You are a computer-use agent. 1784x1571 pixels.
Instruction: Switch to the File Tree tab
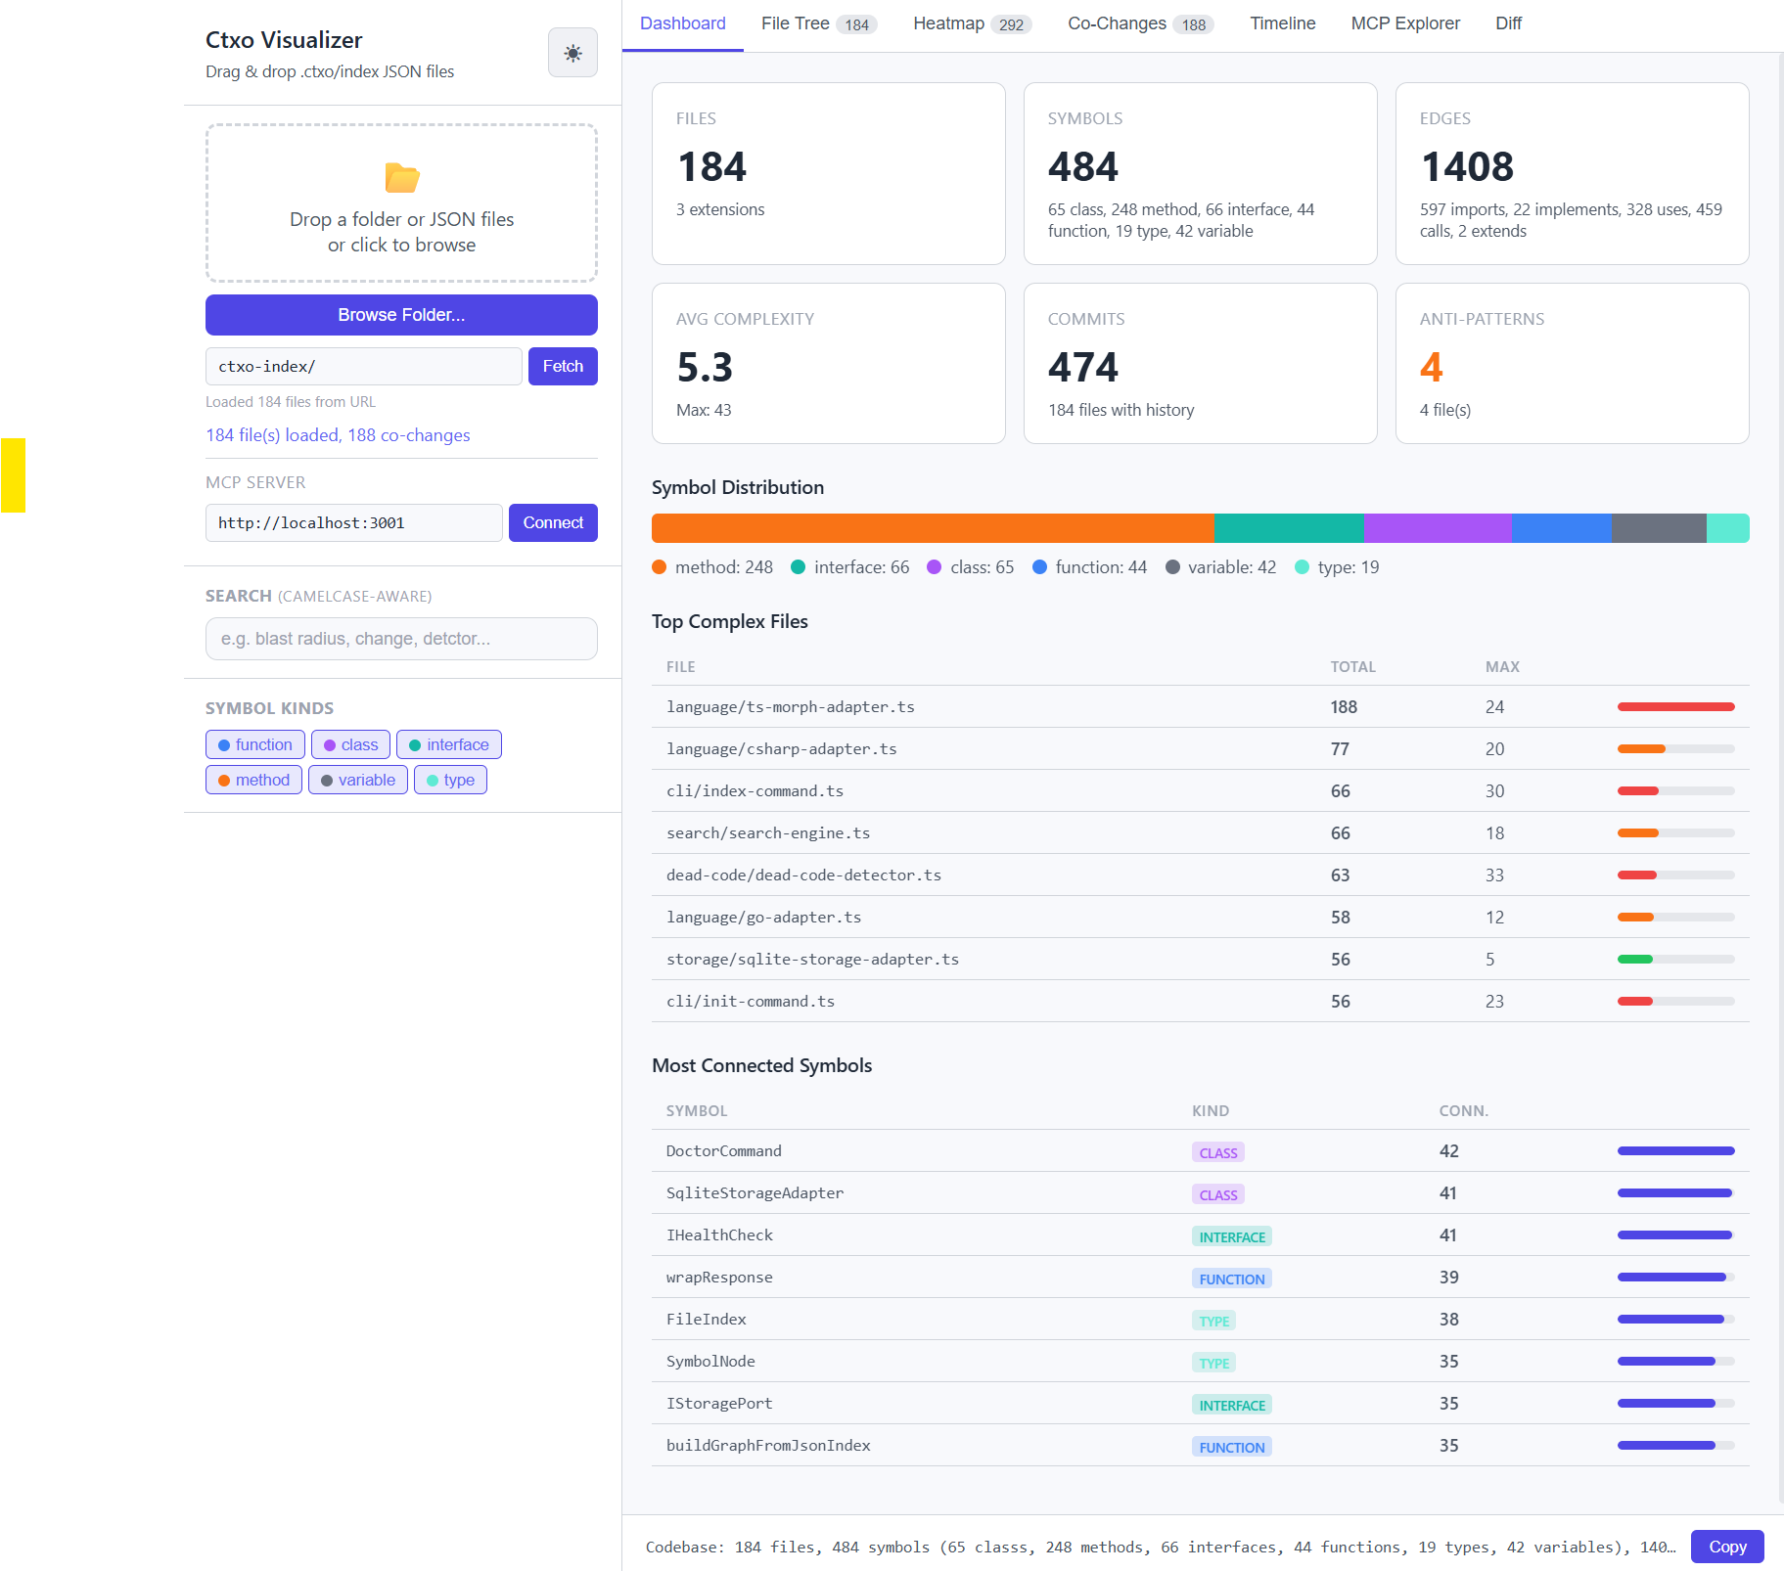(817, 23)
